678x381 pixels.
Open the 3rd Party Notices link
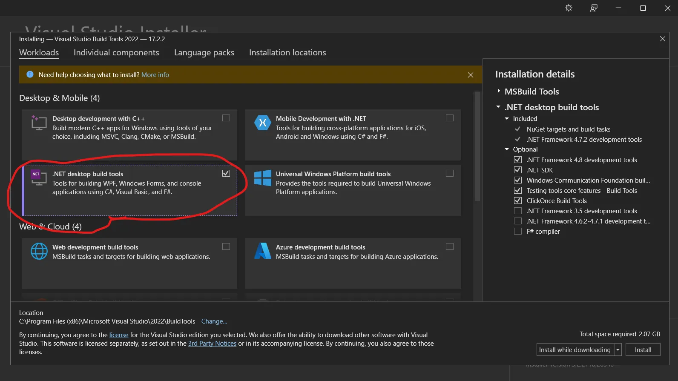pyautogui.click(x=212, y=344)
